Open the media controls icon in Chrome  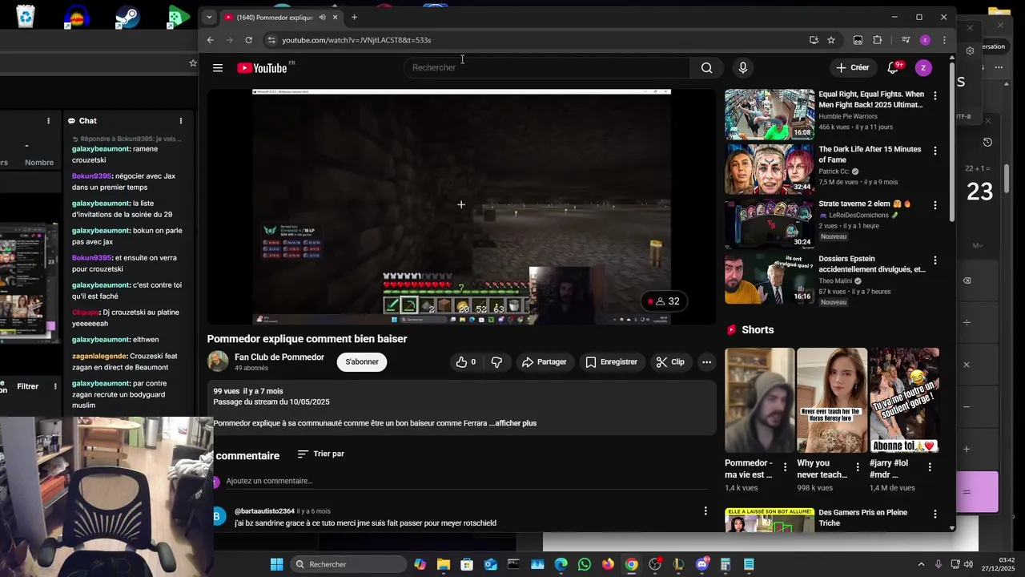coord(906,40)
